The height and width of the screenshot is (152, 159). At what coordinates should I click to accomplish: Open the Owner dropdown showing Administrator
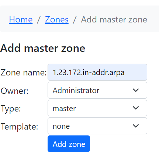97,90
